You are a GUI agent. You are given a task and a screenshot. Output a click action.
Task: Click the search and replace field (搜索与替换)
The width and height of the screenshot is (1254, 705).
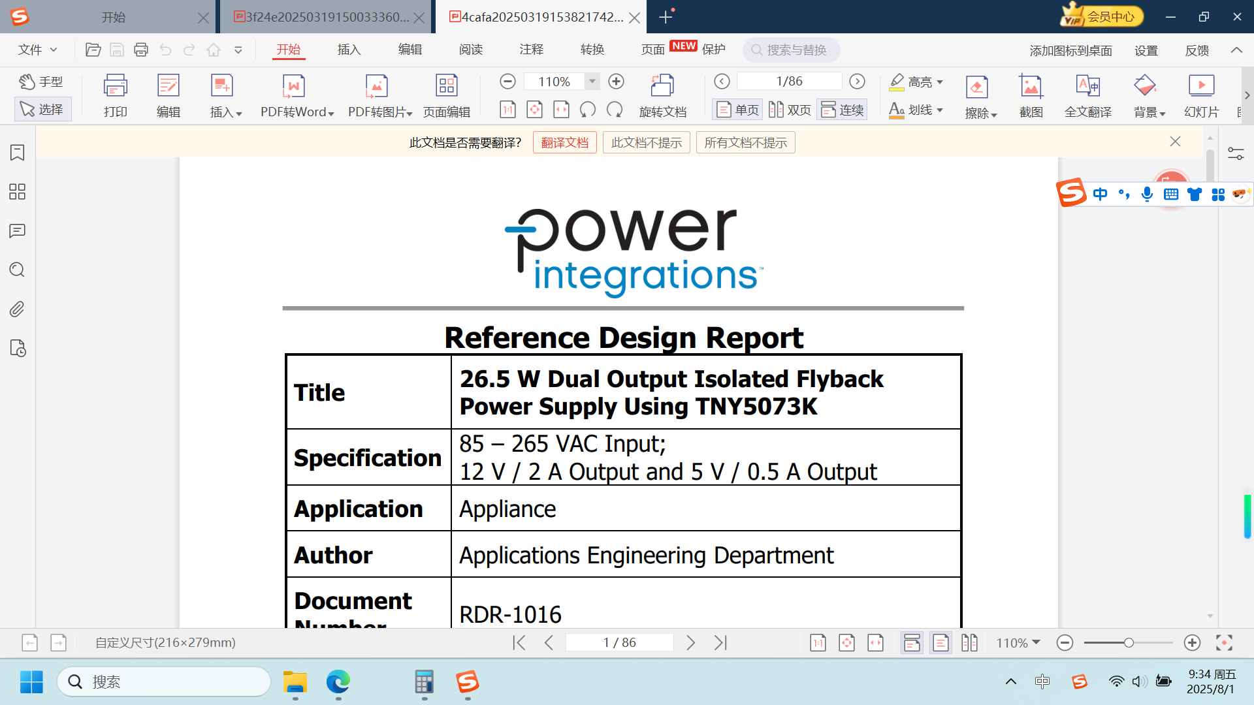[x=791, y=50]
